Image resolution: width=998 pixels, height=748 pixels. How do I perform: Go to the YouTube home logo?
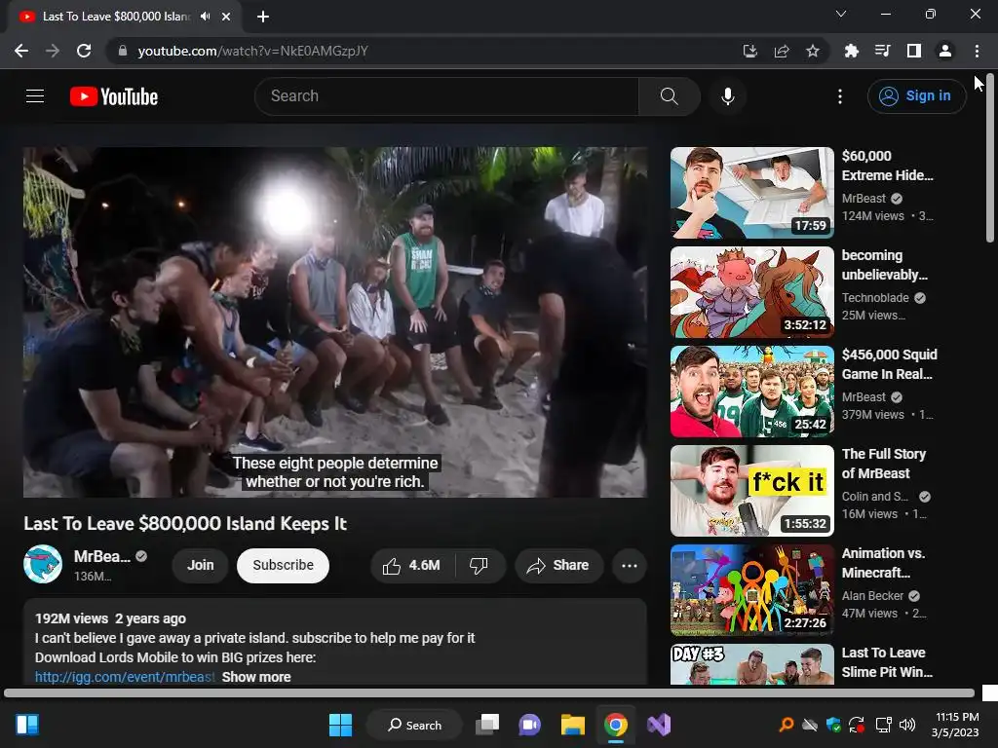(114, 96)
